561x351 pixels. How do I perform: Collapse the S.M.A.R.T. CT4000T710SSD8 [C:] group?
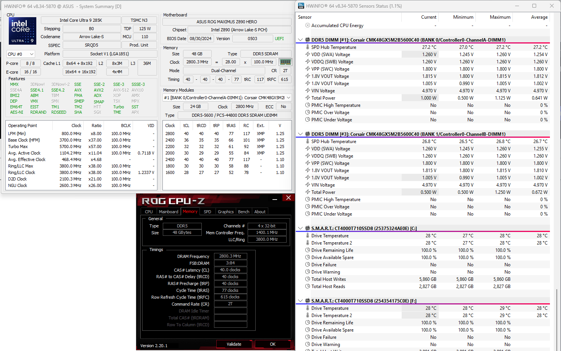click(x=300, y=228)
